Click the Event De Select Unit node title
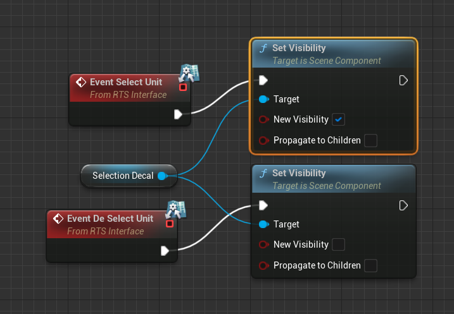Screen dimensions: 454x314 (110, 219)
